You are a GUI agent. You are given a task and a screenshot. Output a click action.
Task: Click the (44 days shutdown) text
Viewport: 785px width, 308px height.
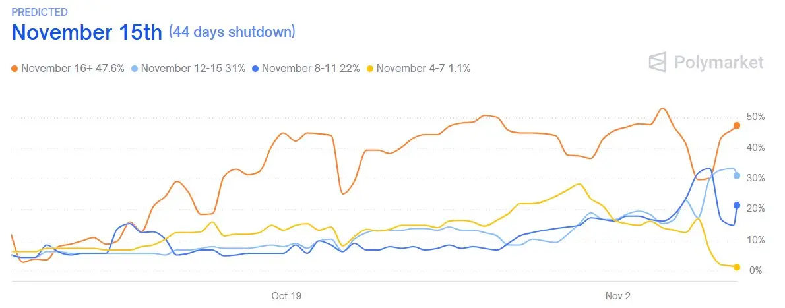[x=232, y=32]
